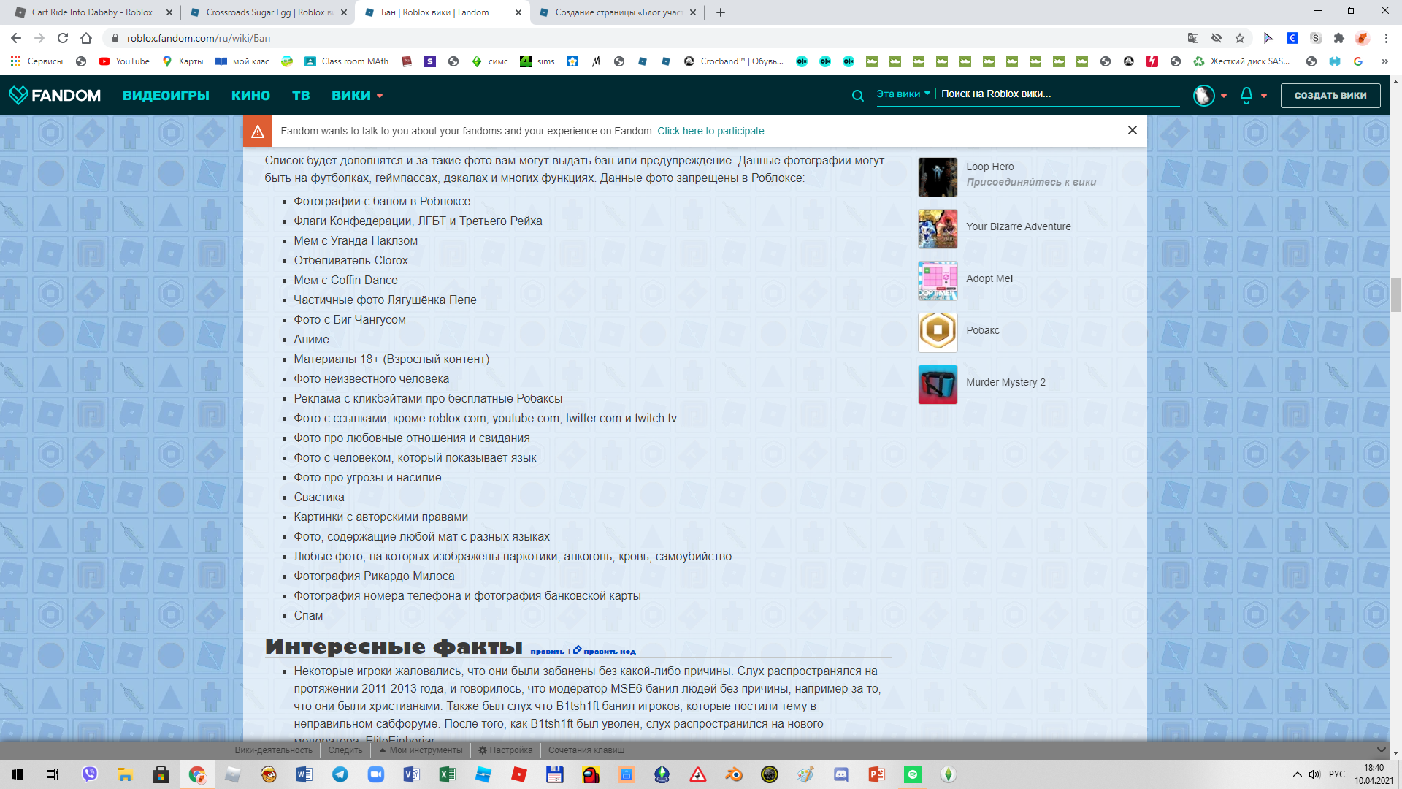The image size is (1402, 789).
Task: Open File Explorer from taskbar
Action: click(x=125, y=774)
